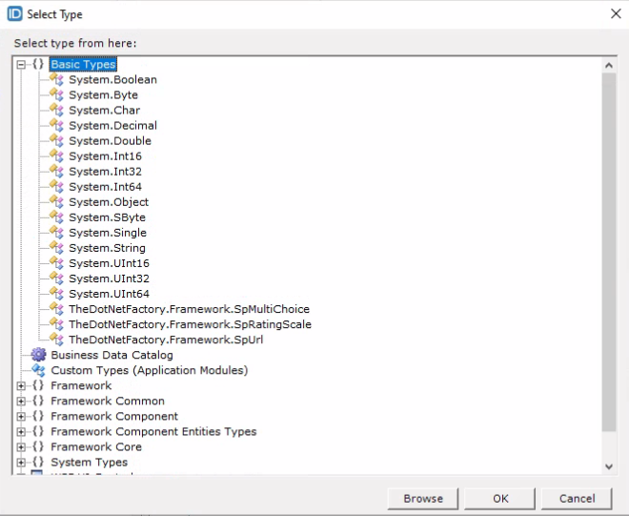Select Custom Types (Application Modules)

[150, 370]
